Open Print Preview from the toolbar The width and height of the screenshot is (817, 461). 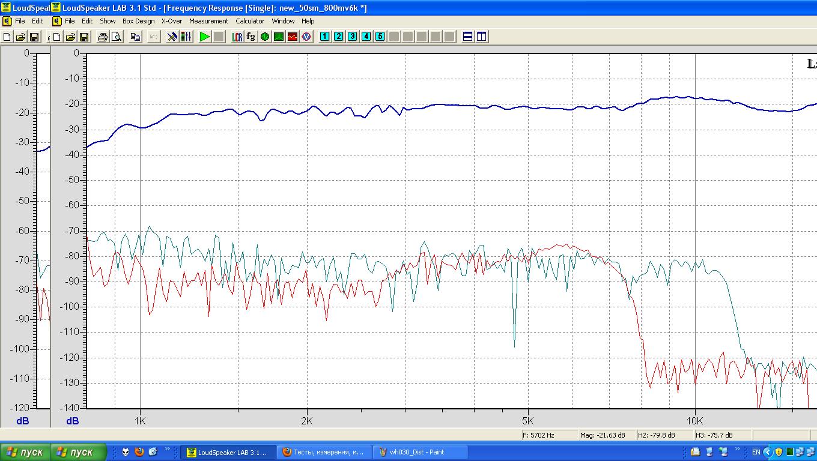[117, 37]
